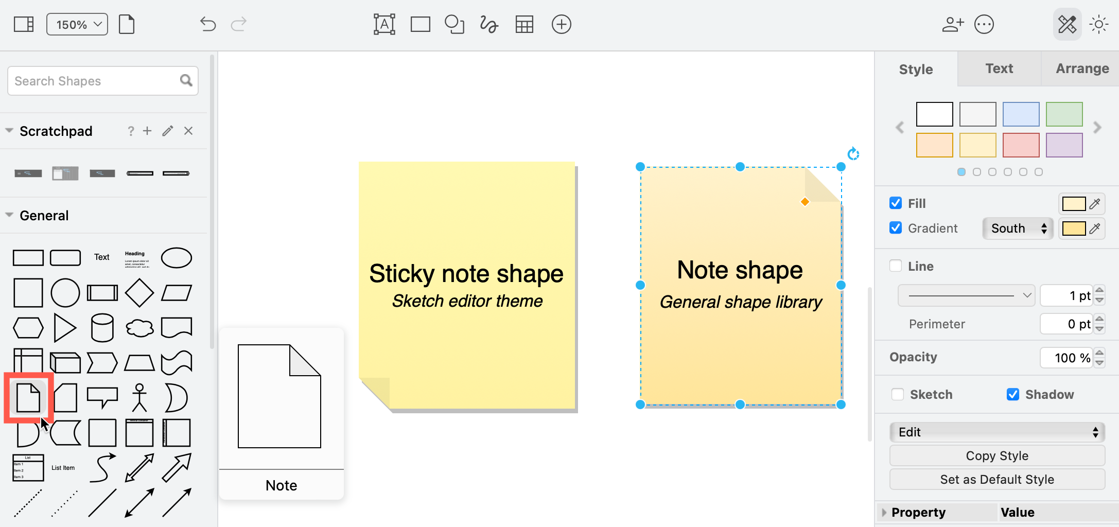Click the Undo arrow
1119x527 pixels.
pos(207,24)
